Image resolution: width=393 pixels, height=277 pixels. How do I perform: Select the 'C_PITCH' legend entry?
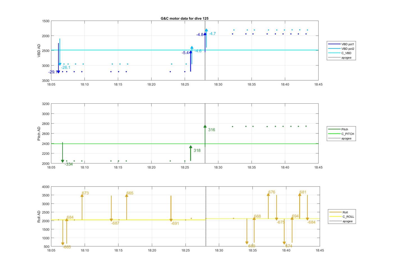[x=341, y=134]
